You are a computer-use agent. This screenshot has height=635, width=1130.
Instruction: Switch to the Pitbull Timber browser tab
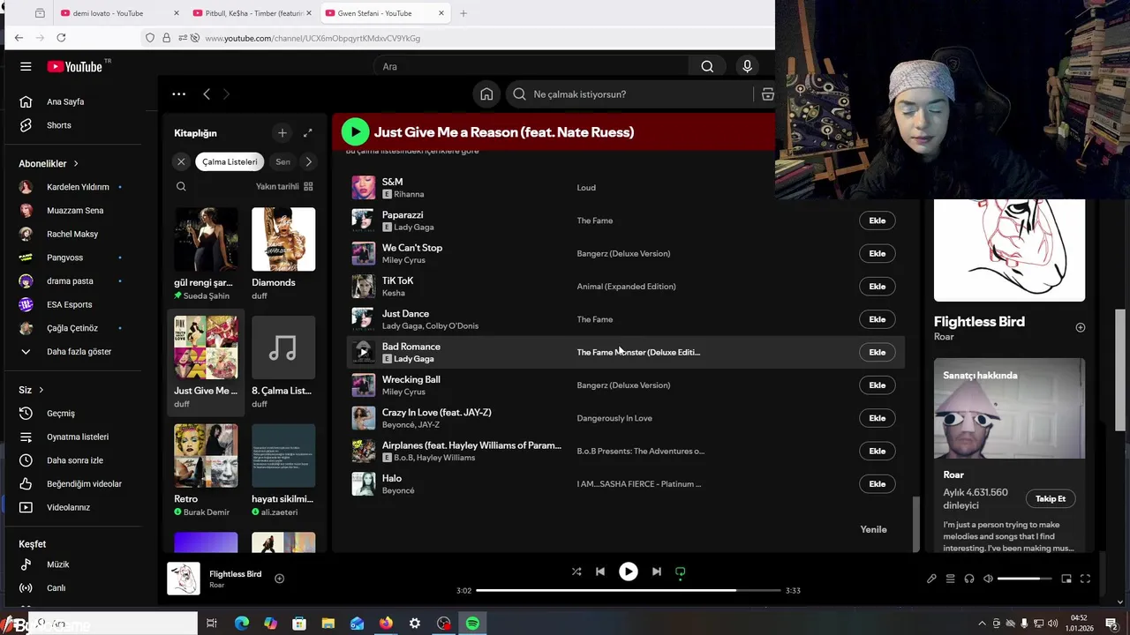click(253, 13)
